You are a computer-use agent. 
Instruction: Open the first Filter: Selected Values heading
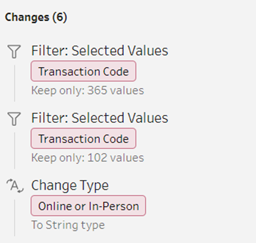pos(100,50)
